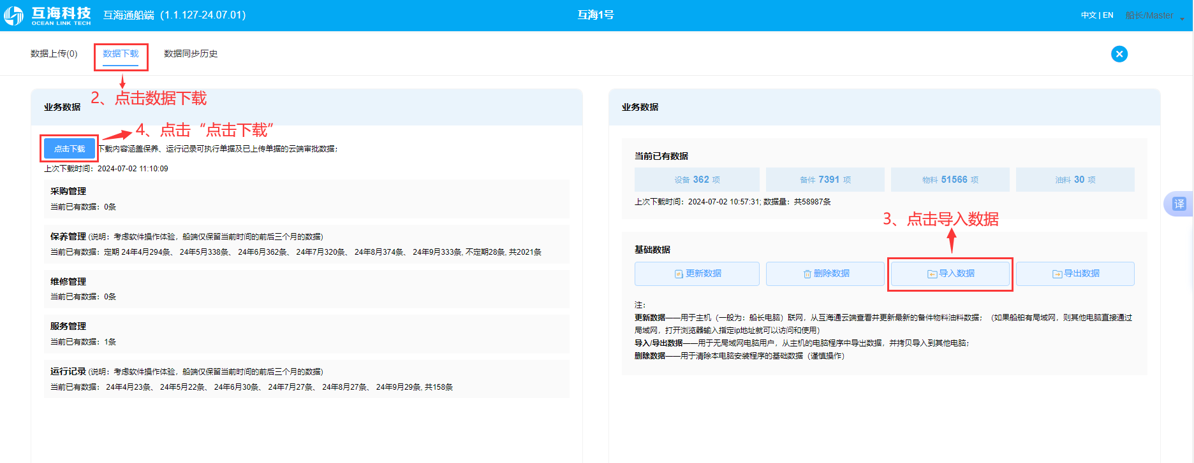Click the 更新数据 refresh icon
This screenshot has height=463, width=1194.
coord(679,274)
